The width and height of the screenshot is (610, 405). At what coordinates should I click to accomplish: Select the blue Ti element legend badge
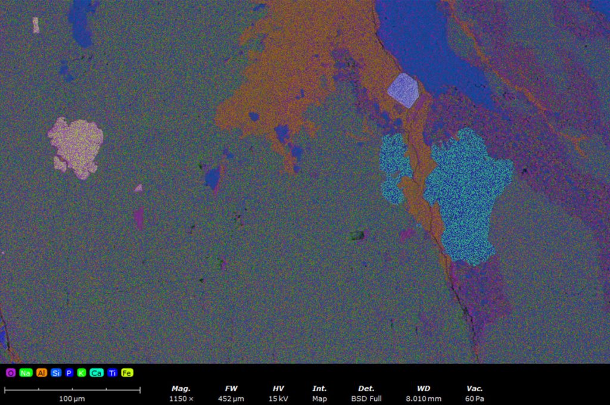click(x=112, y=373)
